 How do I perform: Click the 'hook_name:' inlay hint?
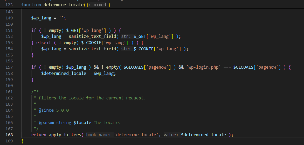click(99, 135)
